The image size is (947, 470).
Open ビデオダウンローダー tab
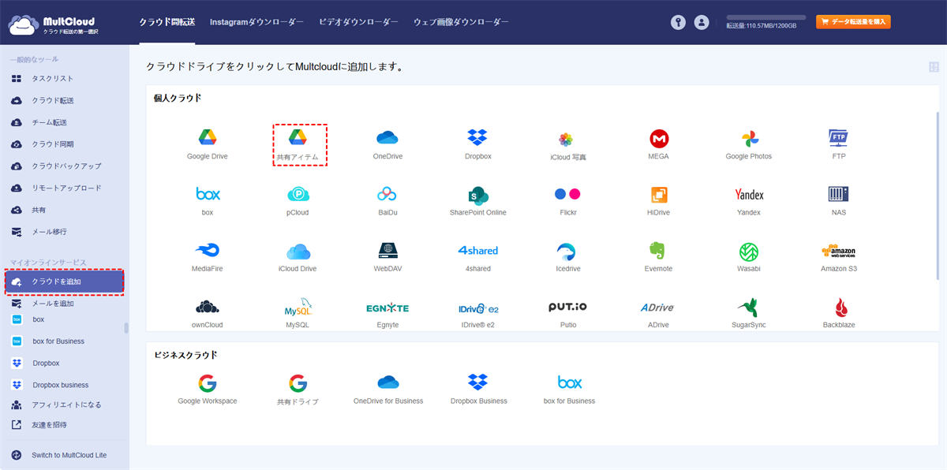358,22
